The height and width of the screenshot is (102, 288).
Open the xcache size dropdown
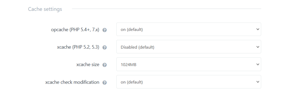tap(189, 64)
